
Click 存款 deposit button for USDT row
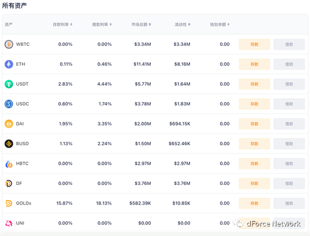pos(255,84)
